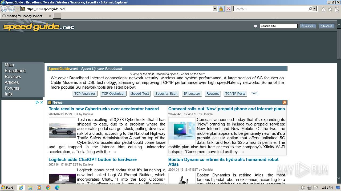This screenshot has width=341, height=191.
Task: Click the page scrollbar up arrow
Action: pyautogui.click(x=339, y=25)
